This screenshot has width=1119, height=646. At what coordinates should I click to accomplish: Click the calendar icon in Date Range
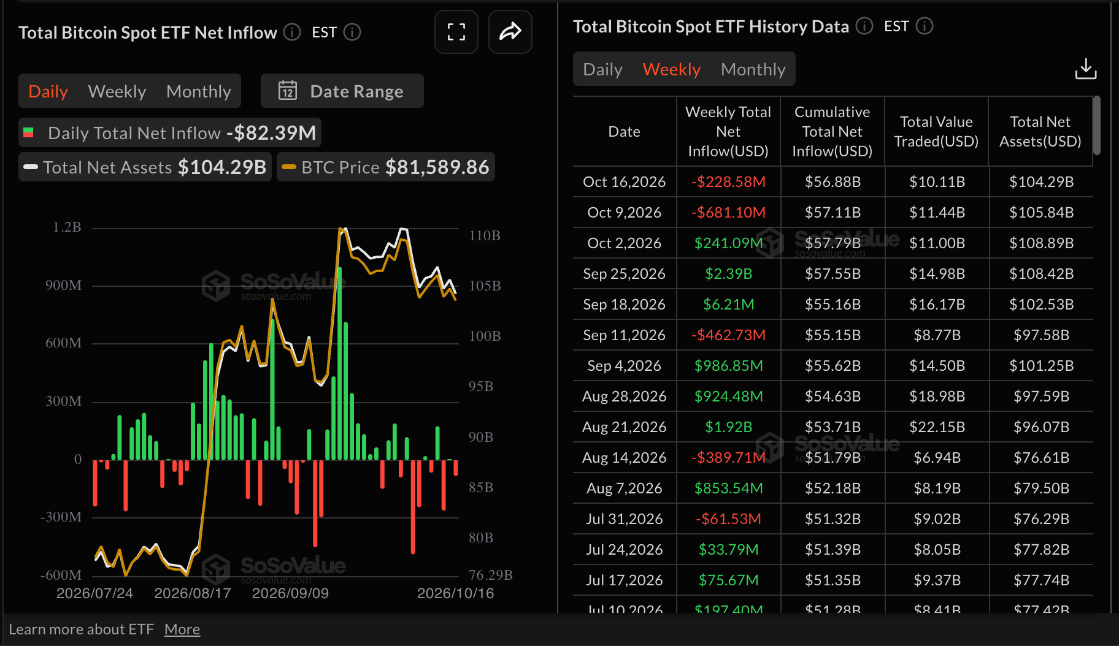[288, 91]
